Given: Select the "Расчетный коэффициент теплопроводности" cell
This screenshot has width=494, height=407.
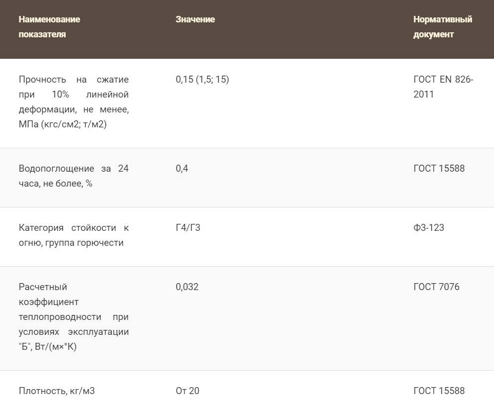Looking at the screenshot, I should coord(73,317).
